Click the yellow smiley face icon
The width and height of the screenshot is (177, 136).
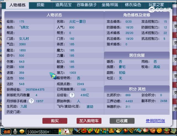(159, 131)
